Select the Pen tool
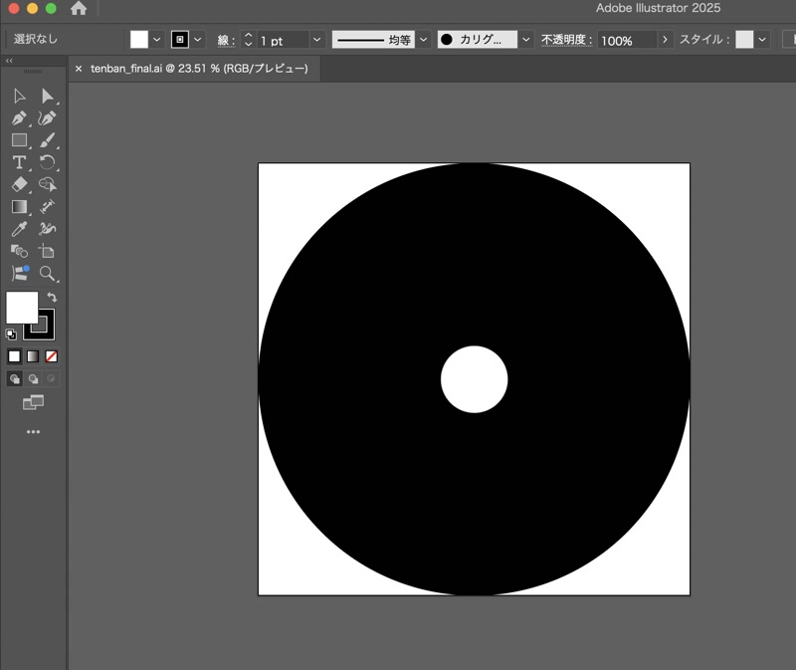The height and width of the screenshot is (670, 796). click(19, 118)
